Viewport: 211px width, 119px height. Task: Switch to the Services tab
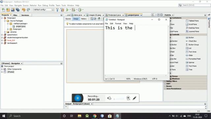pyautogui.click(x=25, y=15)
